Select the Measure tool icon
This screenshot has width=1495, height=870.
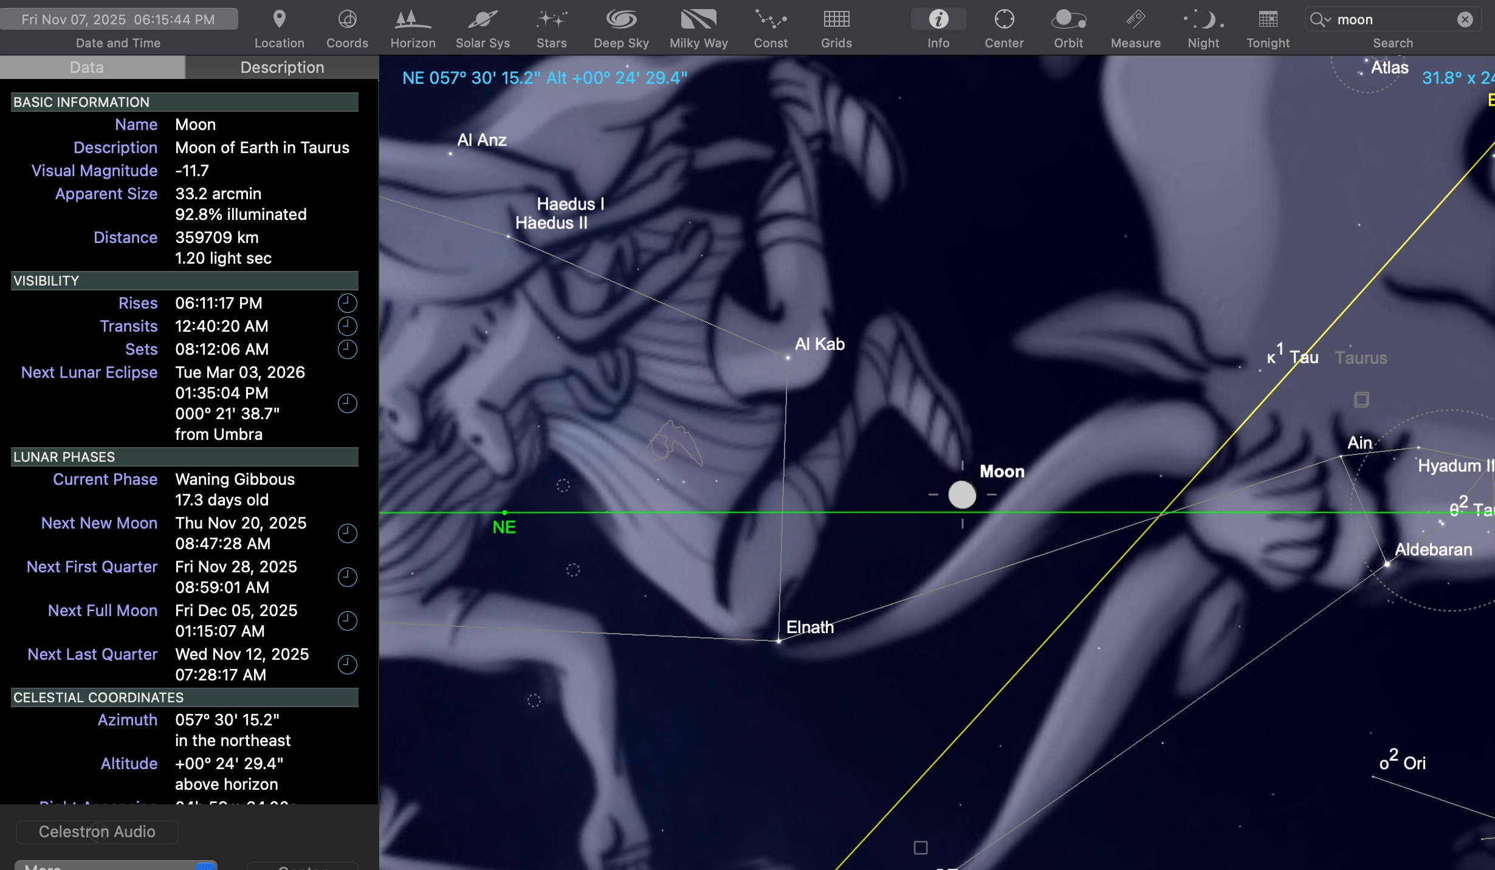click(x=1135, y=19)
